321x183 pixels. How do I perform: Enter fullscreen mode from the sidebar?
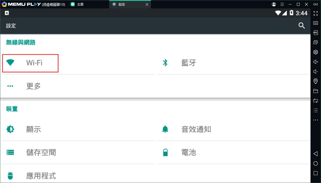(315, 13)
